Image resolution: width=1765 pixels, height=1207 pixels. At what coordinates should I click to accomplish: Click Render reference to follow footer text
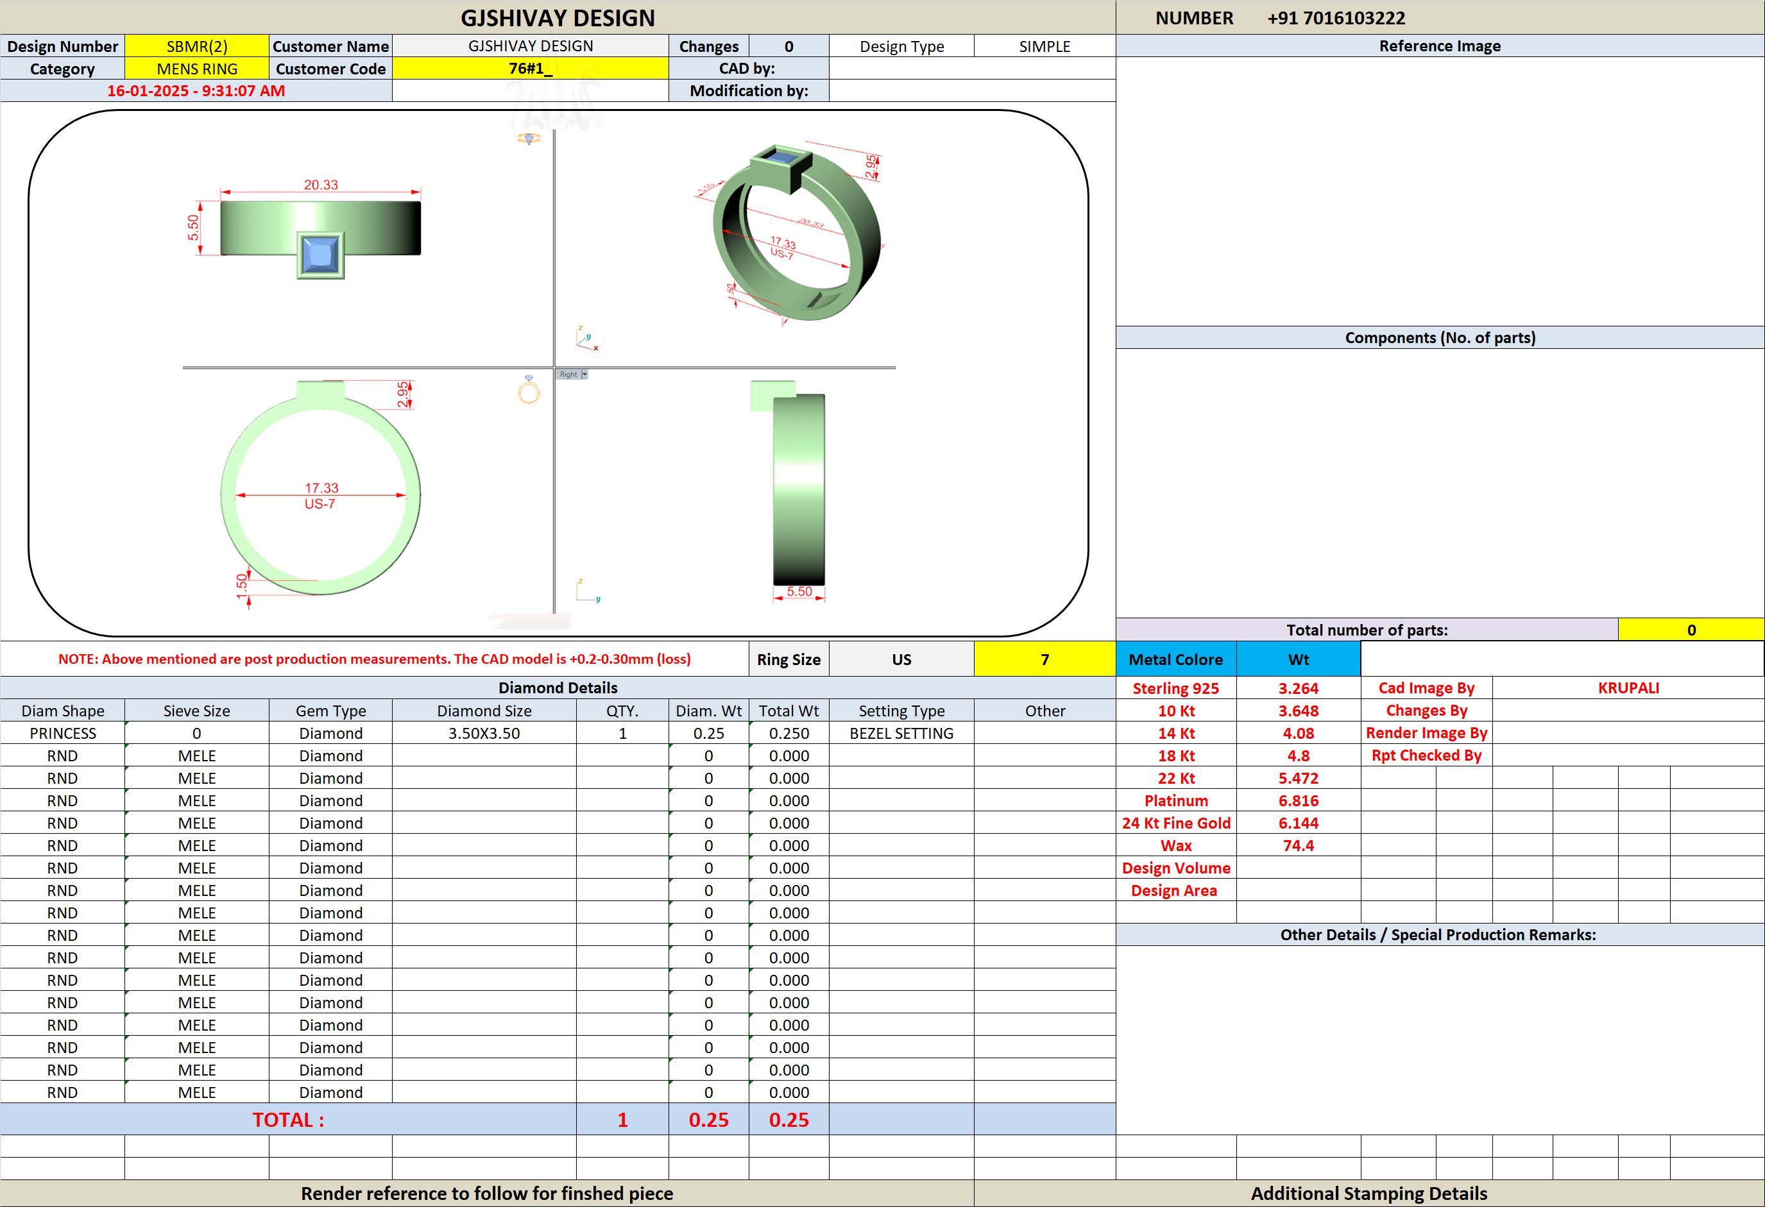487,1194
